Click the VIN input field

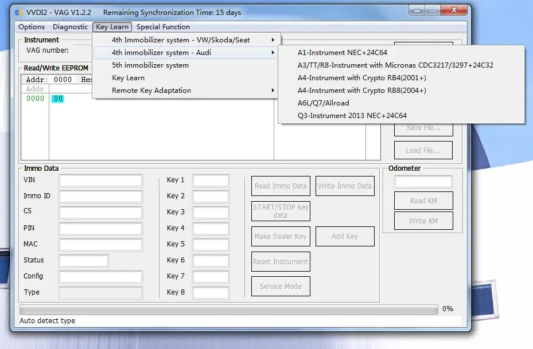[100, 180]
